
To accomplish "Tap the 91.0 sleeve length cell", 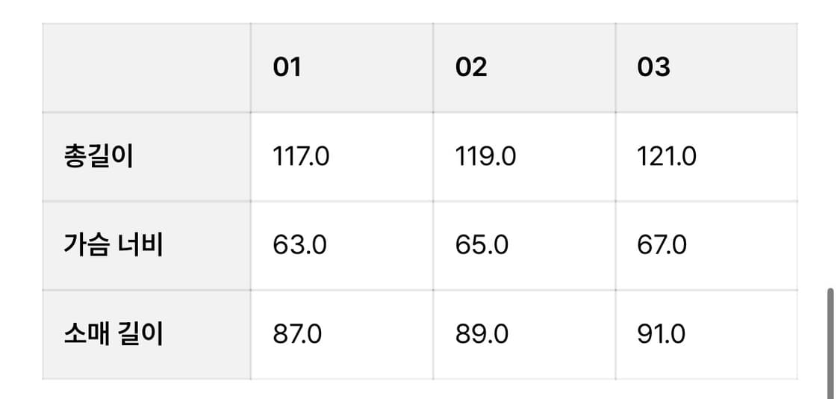I will 661,333.
